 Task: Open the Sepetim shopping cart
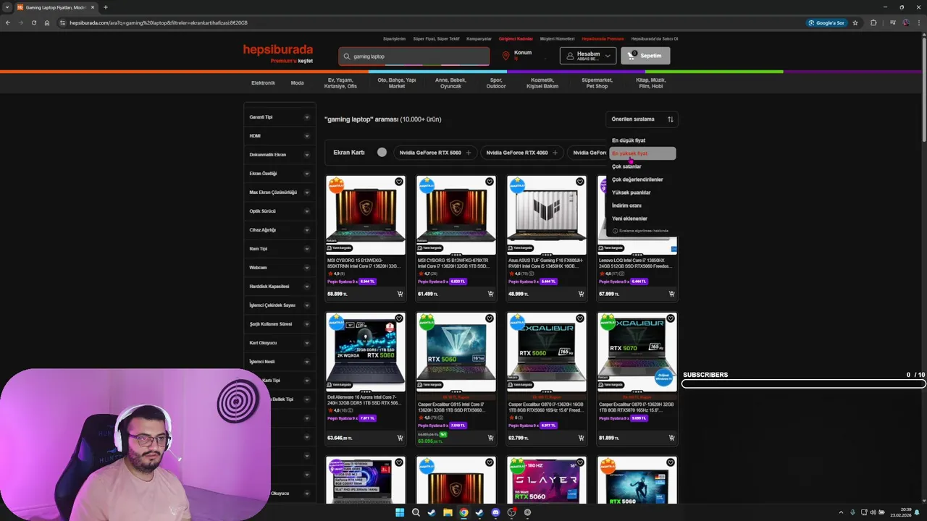(645, 56)
